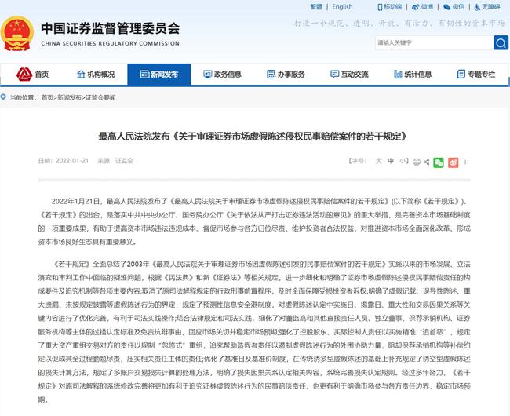Focus the 请输入关键字 search field

(x=435, y=43)
